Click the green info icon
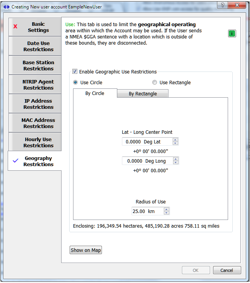Screen dimensions: 250x283 tap(232, 33)
